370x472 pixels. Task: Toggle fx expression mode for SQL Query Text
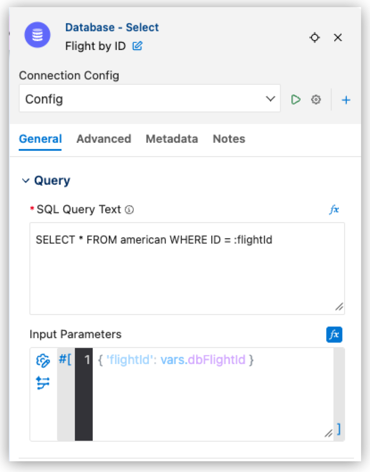(334, 210)
